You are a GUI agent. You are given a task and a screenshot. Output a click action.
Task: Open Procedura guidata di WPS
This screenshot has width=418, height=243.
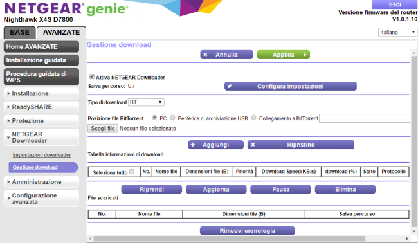coord(41,76)
